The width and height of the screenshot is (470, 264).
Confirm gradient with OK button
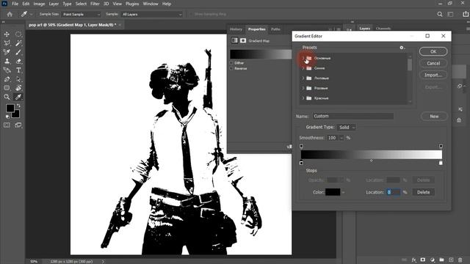(x=433, y=51)
